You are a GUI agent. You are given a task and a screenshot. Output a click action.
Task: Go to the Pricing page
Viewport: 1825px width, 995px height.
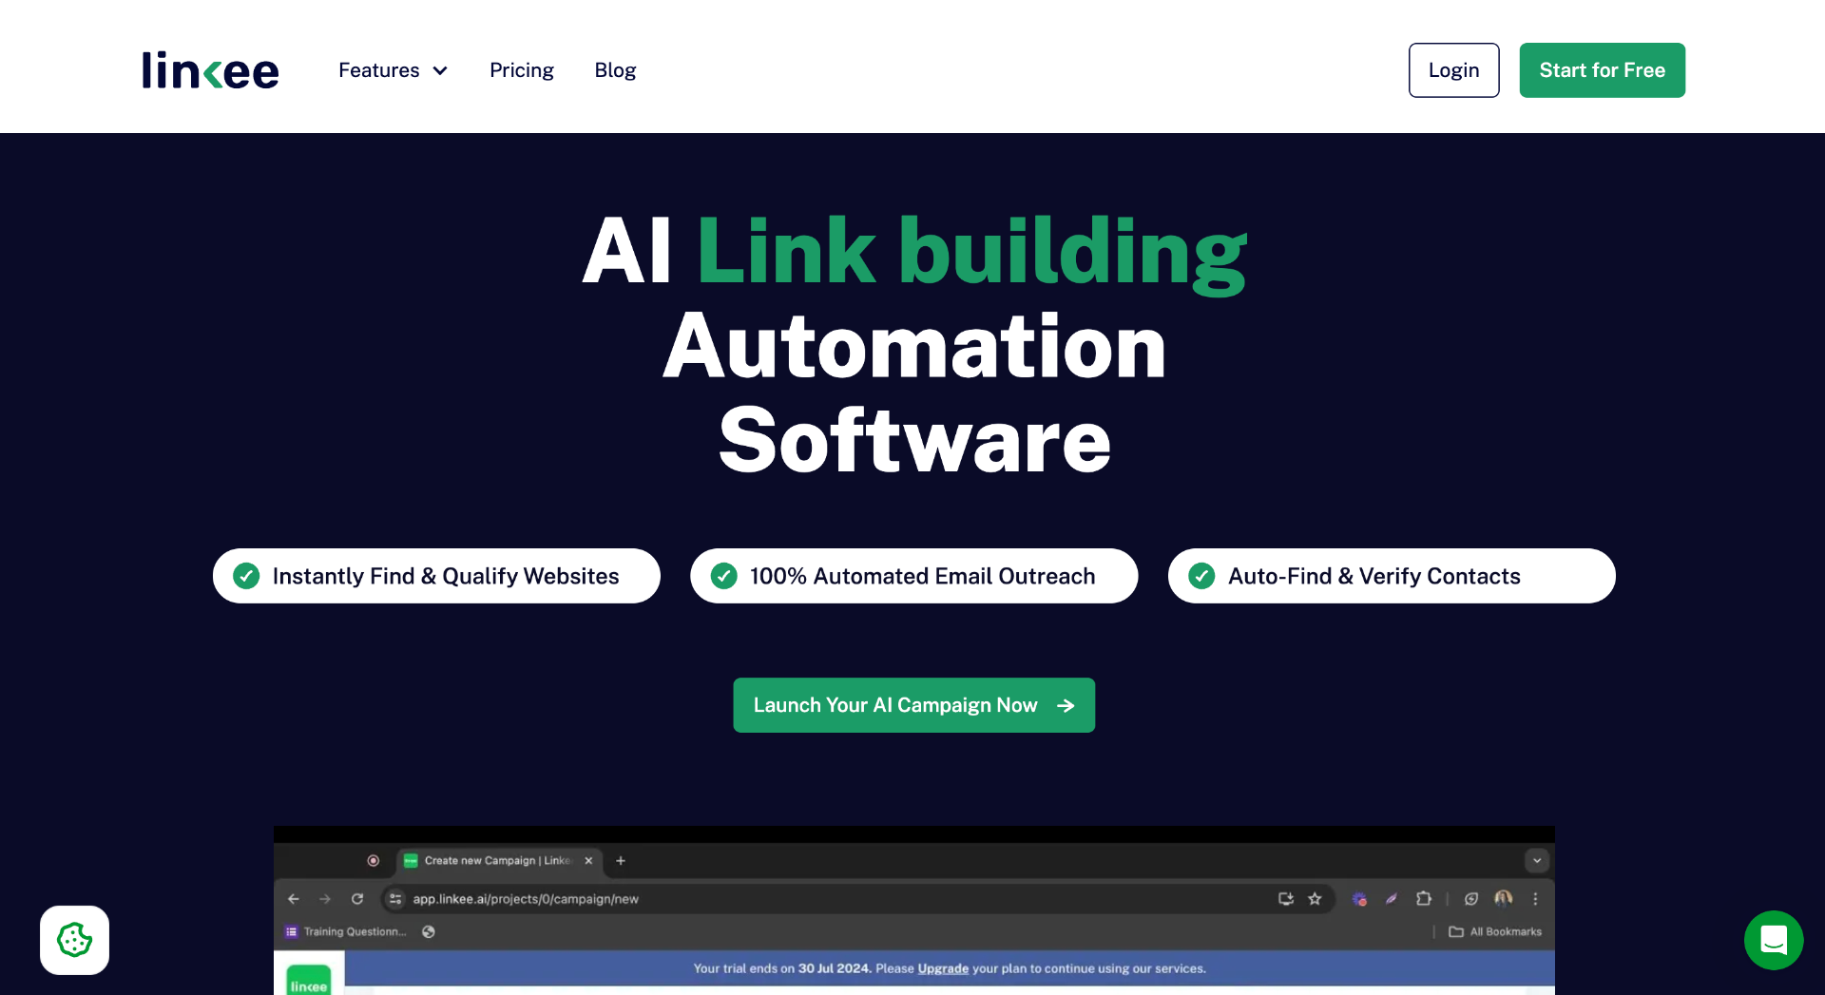[x=522, y=70]
